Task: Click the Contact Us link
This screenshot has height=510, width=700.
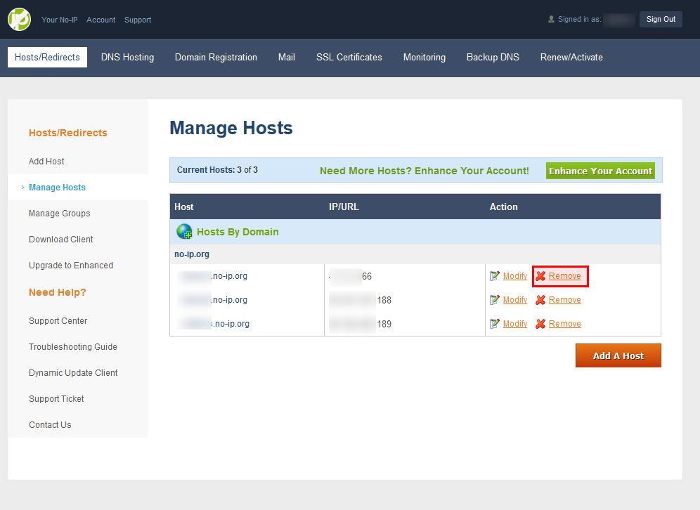Action: [50, 425]
